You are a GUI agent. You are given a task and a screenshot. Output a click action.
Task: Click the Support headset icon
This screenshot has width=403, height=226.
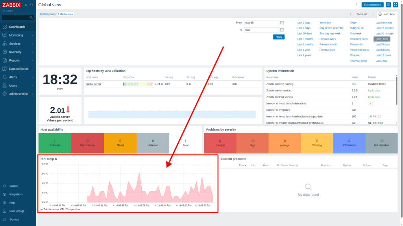(x=4, y=186)
